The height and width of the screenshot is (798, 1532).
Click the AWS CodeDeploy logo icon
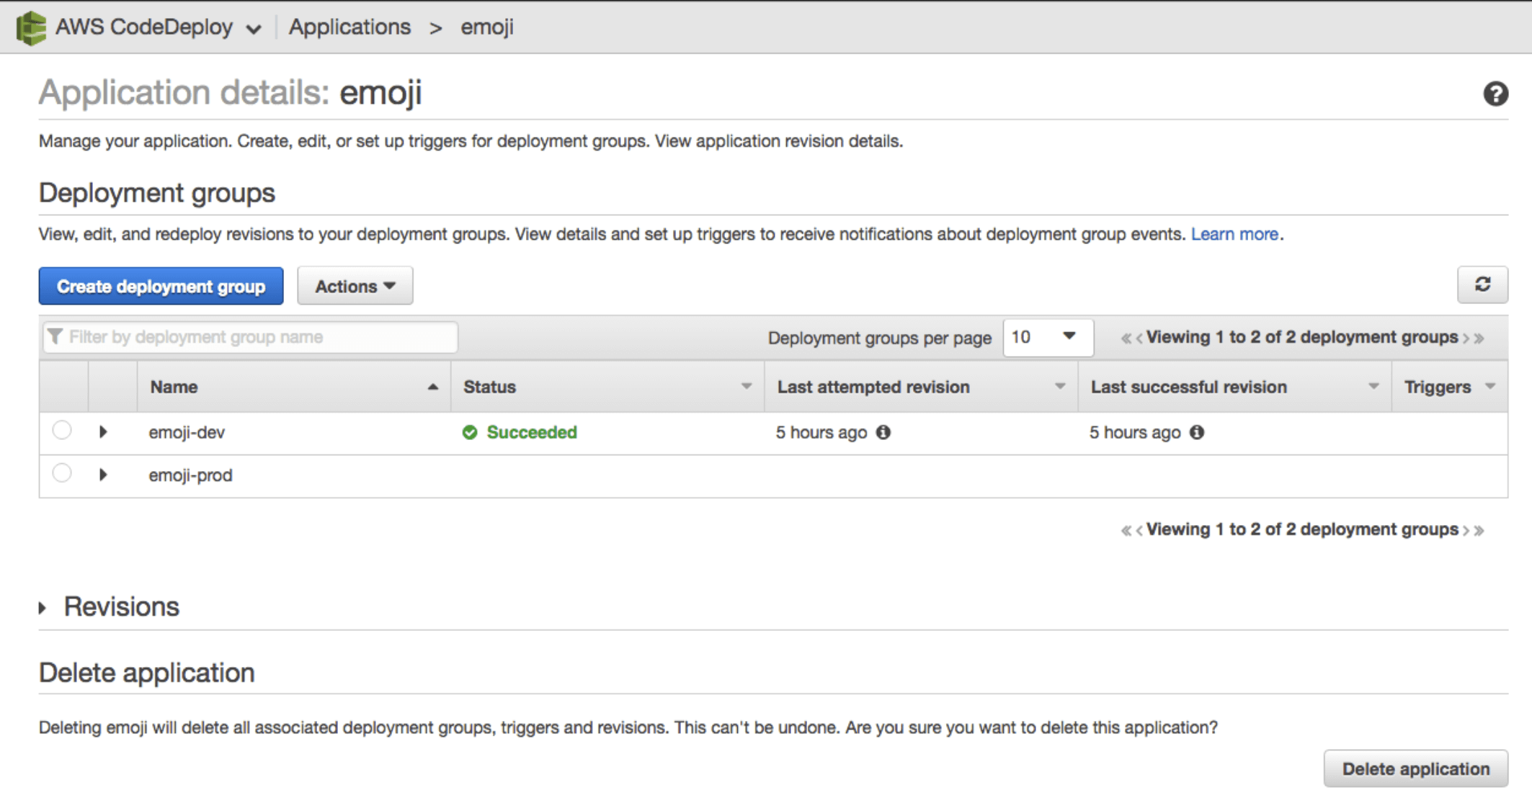click(31, 28)
